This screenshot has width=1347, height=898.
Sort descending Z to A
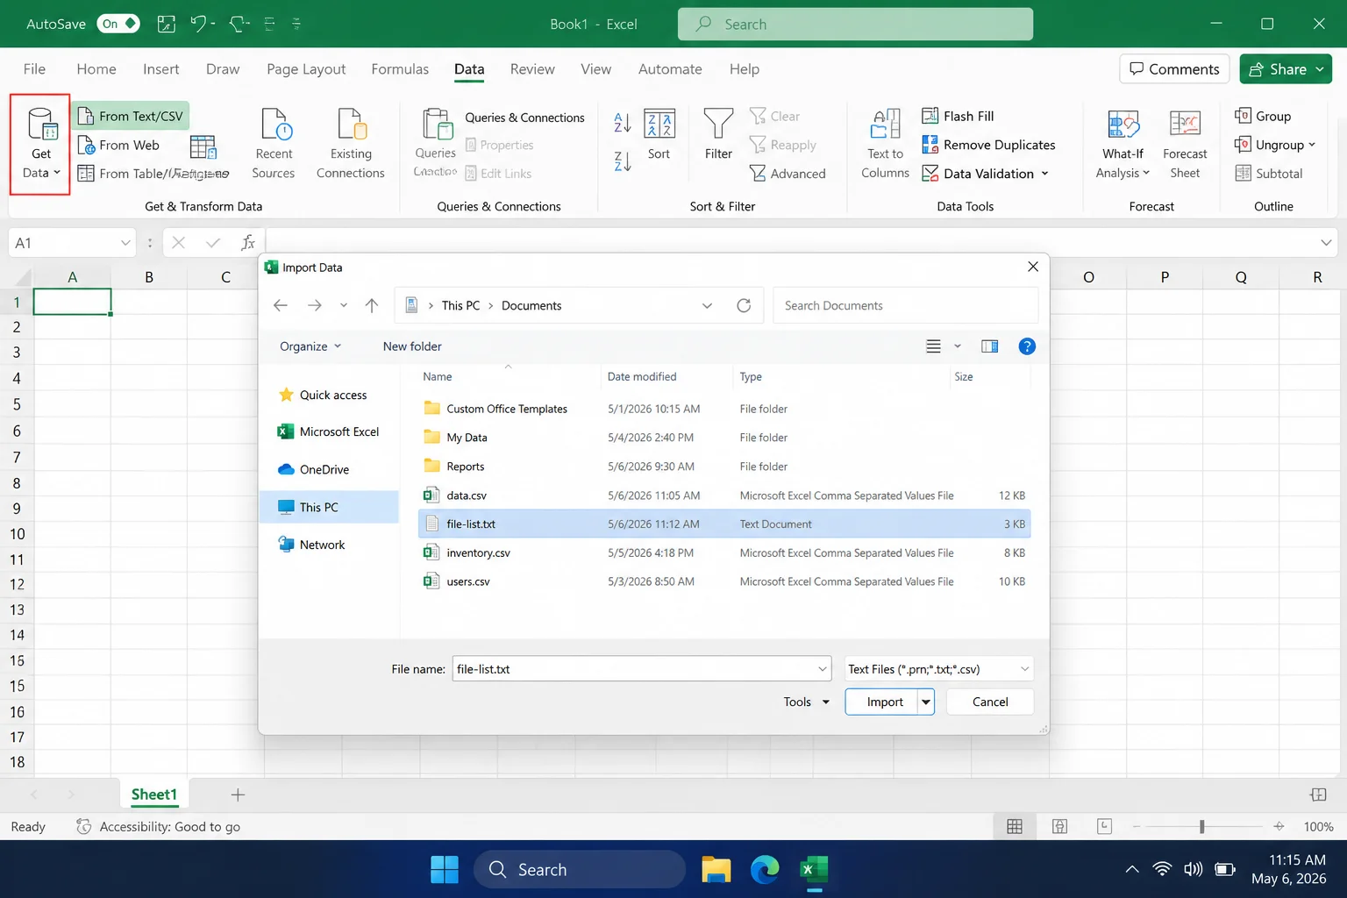[622, 160]
